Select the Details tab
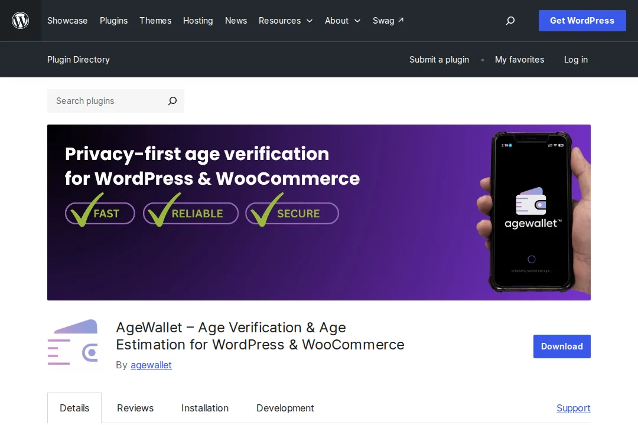 pos(74,408)
